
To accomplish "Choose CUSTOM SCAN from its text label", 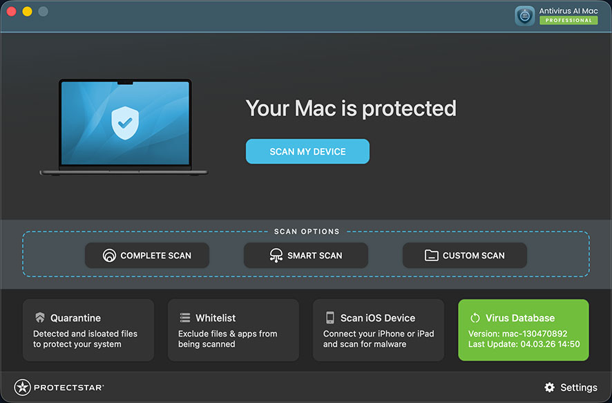I will coord(473,256).
